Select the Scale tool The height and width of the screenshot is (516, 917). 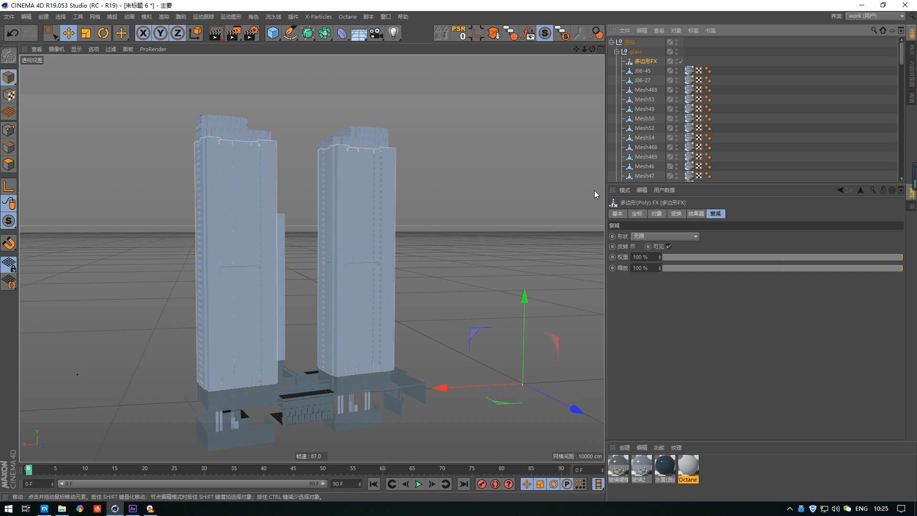pos(86,33)
